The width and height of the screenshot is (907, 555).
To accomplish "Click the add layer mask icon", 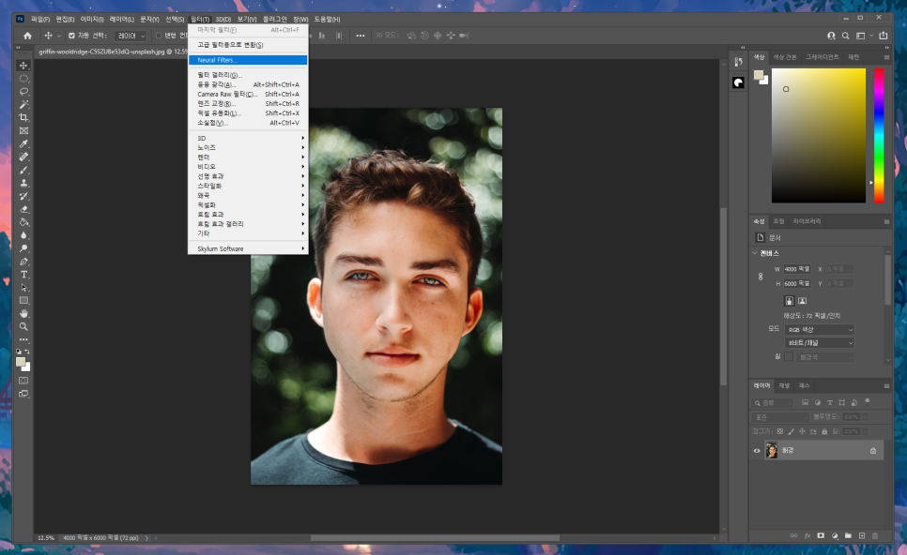I will [821, 536].
